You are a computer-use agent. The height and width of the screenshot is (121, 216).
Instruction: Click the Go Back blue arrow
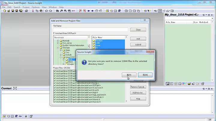pos(88,11)
